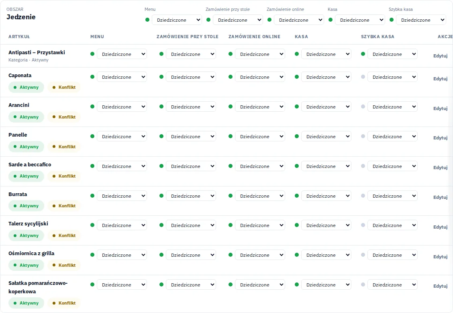This screenshot has height=313, width=453.
Task: Click the green Zamówienie online dot for Talerz sycylijski
Action: click(x=230, y=225)
